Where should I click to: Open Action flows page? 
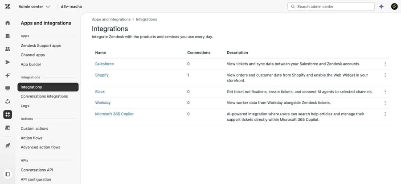(32, 138)
